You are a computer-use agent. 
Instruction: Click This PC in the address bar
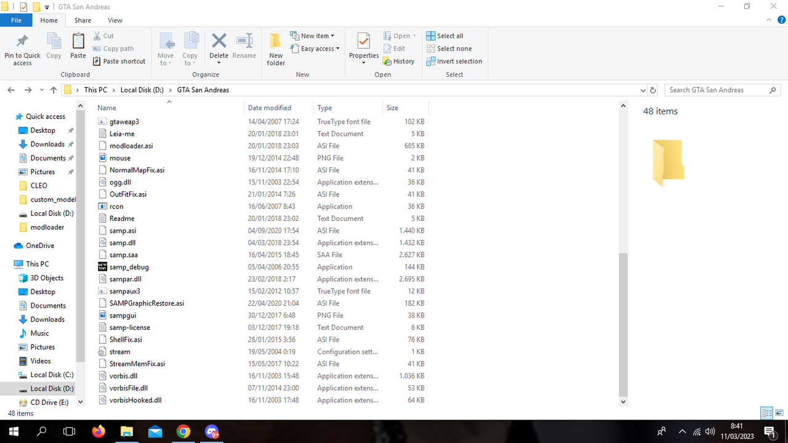coord(95,90)
